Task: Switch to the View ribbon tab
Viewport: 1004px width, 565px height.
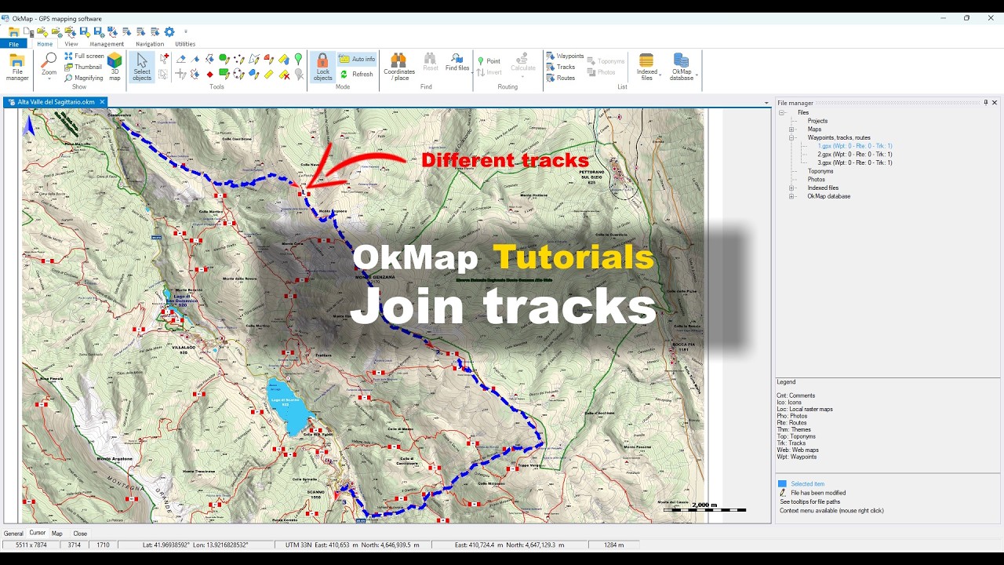Action: click(x=71, y=44)
